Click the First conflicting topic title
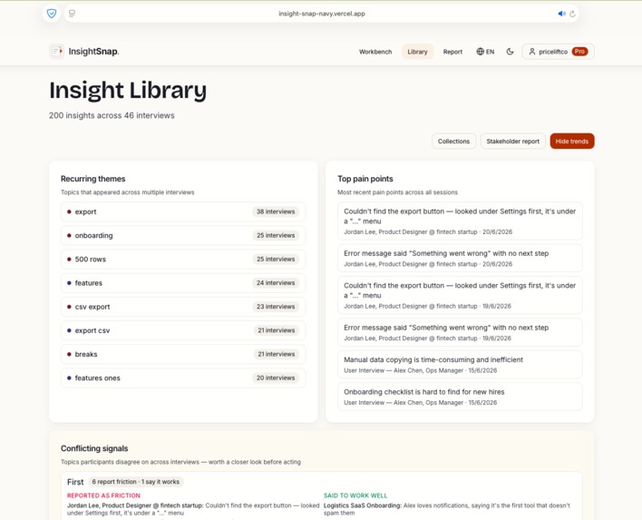This screenshot has width=642, height=520. pyautogui.click(x=75, y=482)
